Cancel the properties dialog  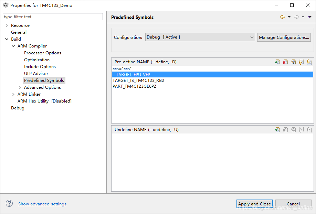[293, 204]
